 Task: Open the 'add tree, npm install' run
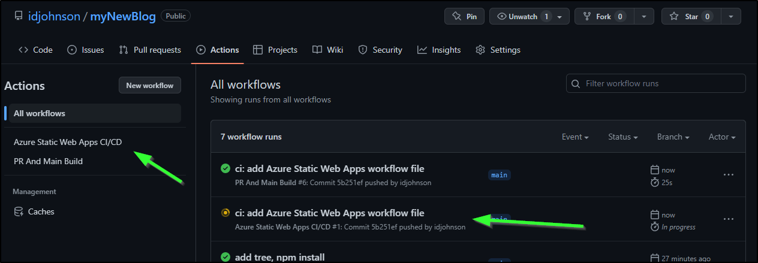pyautogui.click(x=280, y=257)
